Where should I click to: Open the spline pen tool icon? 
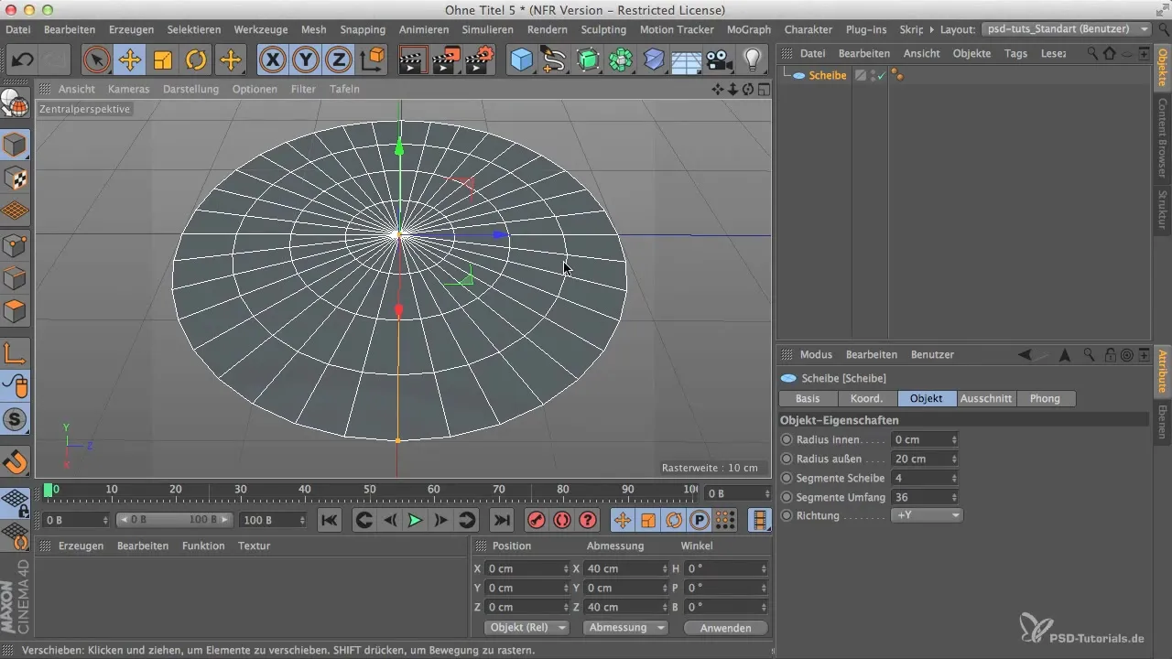click(x=554, y=60)
